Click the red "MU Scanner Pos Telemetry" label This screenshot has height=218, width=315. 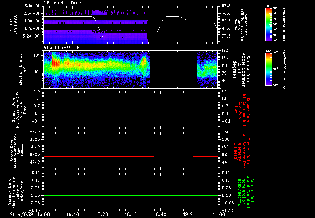tap(242, 151)
